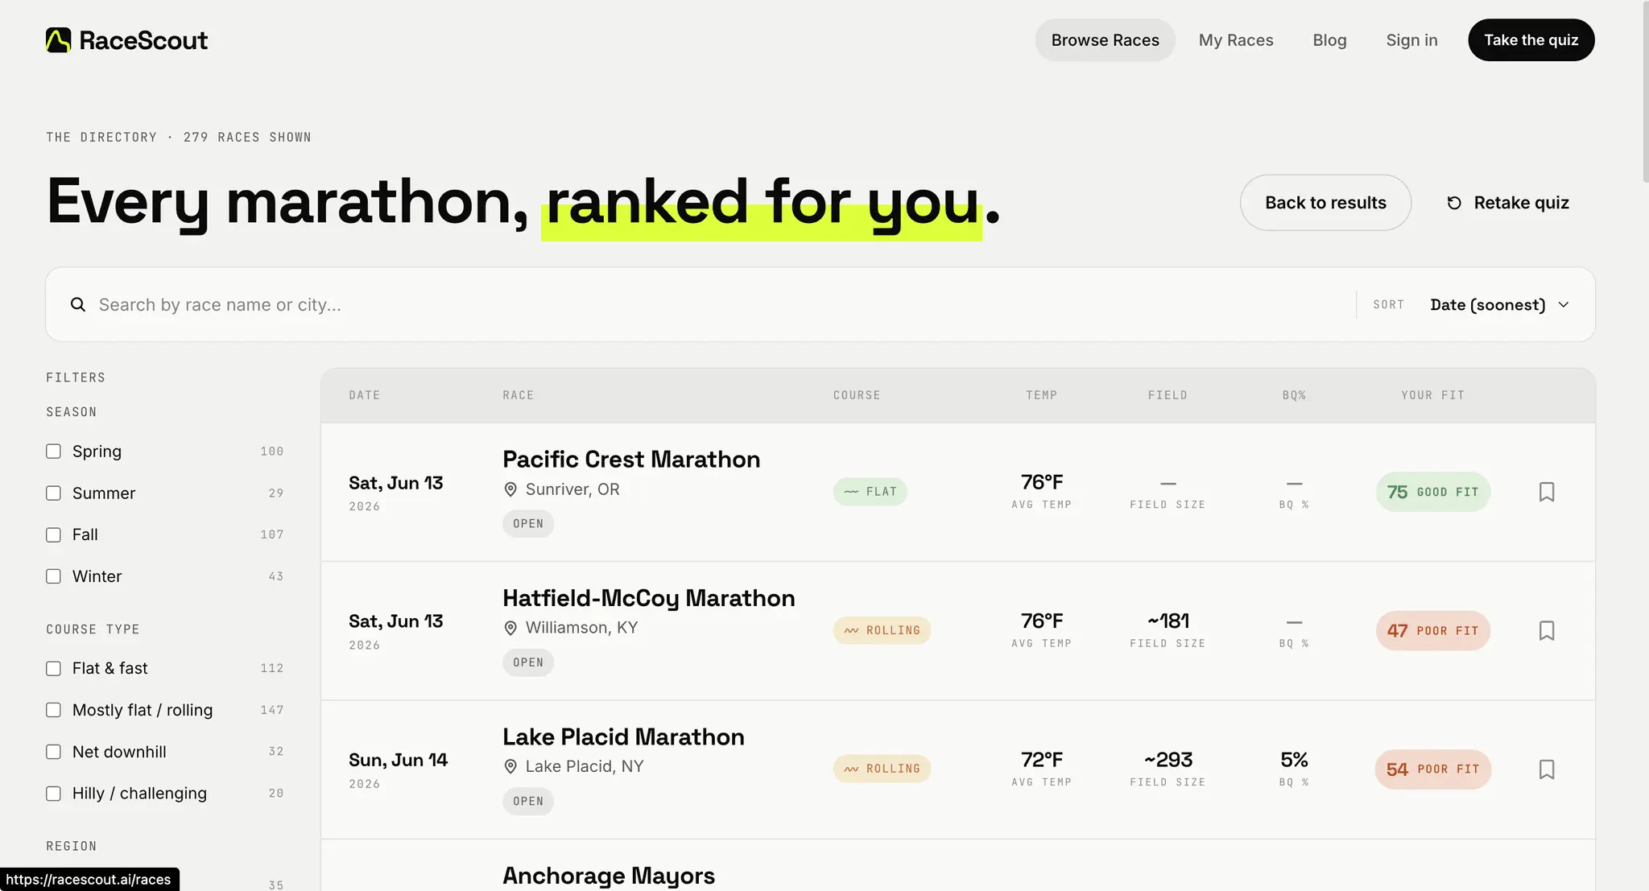The height and width of the screenshot is (891, 1649).
Task: Select the Net downhill course filter
Action: tap(53, 752)
